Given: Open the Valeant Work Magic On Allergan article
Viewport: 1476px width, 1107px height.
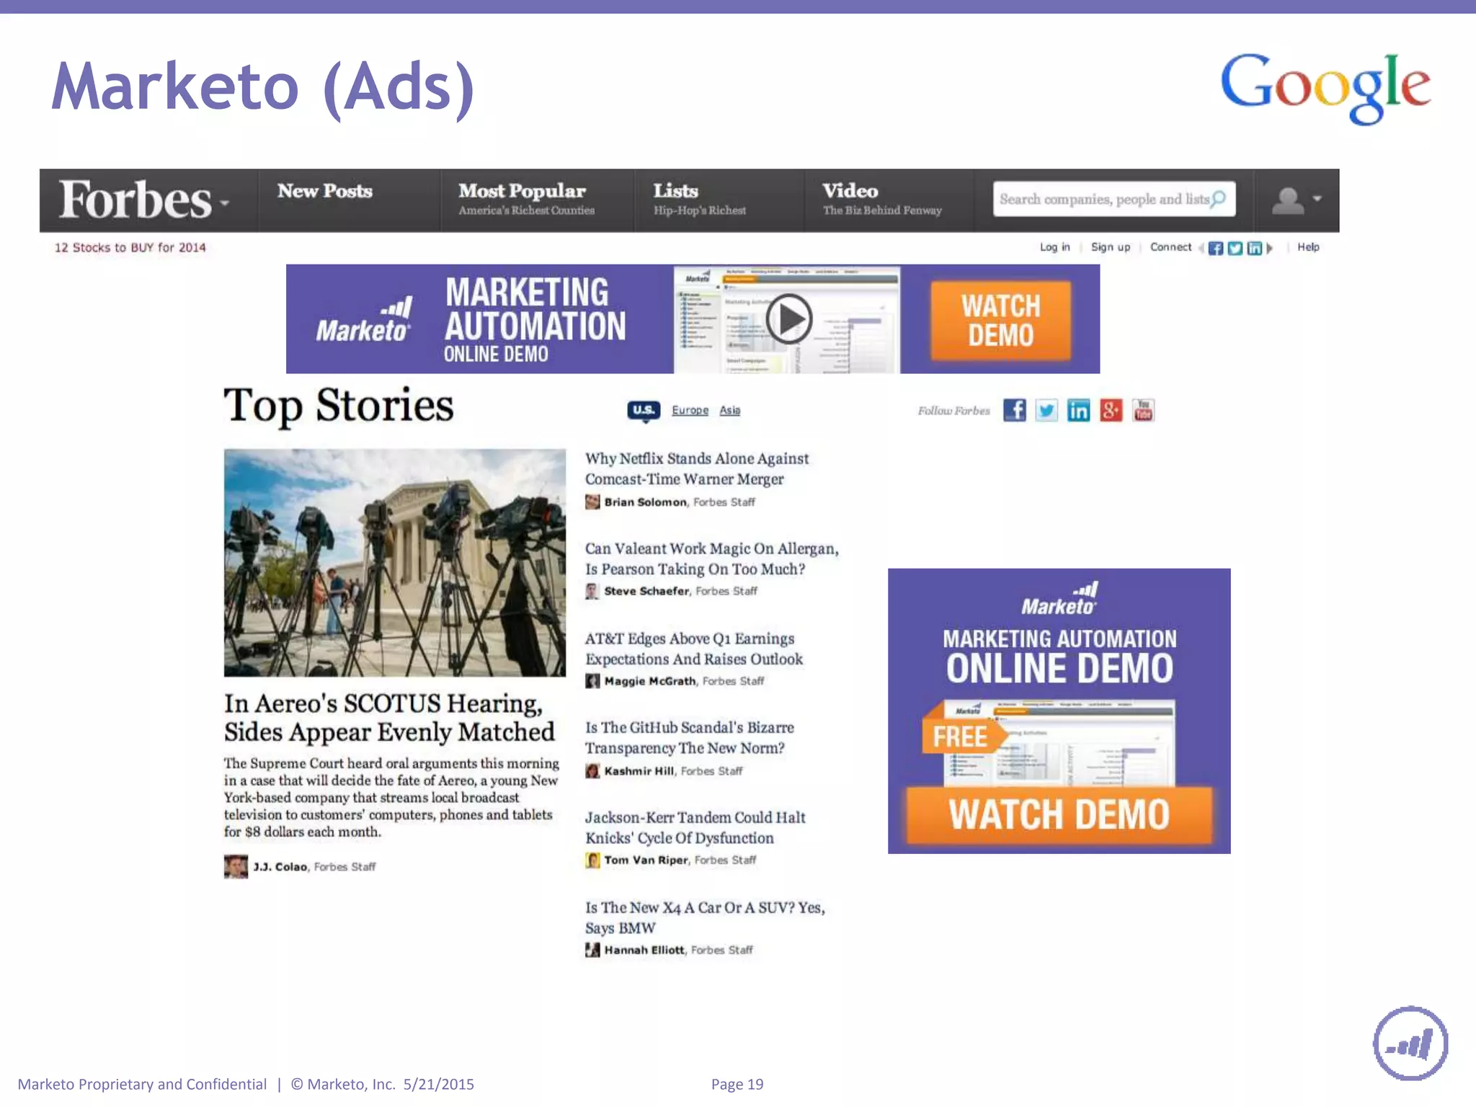Looking at the screenshot, I should tap(712, 559).
